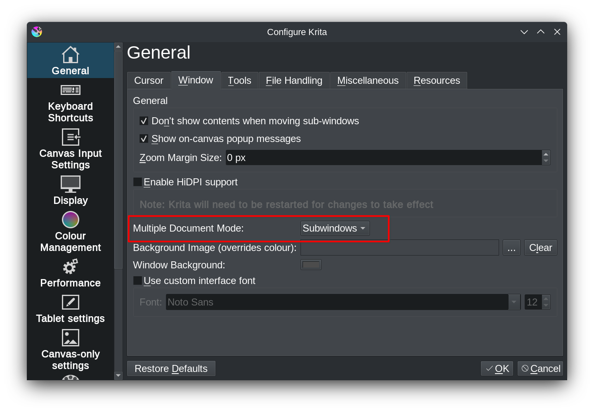Enable Use custom interface font checkbox

[x=138, y=281]
